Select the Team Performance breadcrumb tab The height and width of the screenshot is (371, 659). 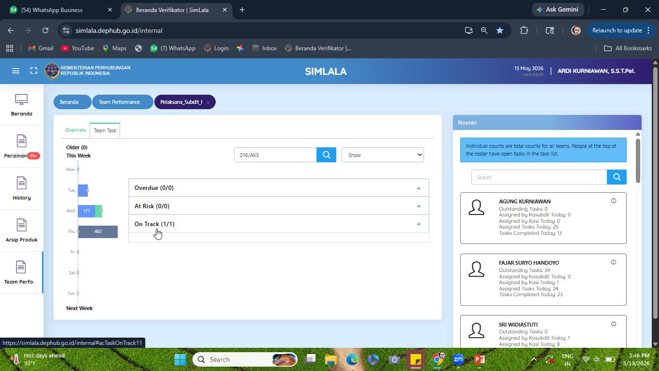(119, 102)
